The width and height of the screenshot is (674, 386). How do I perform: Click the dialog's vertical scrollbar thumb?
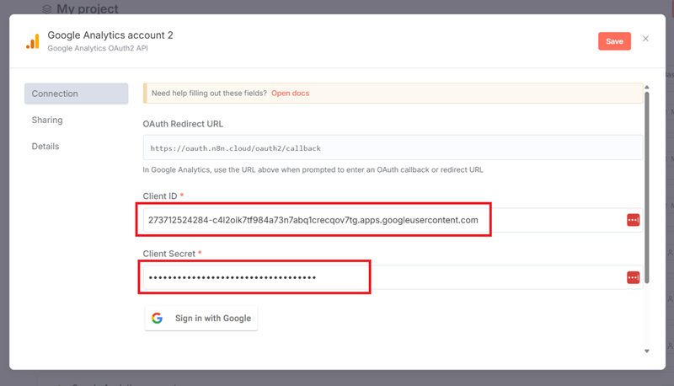647,187
